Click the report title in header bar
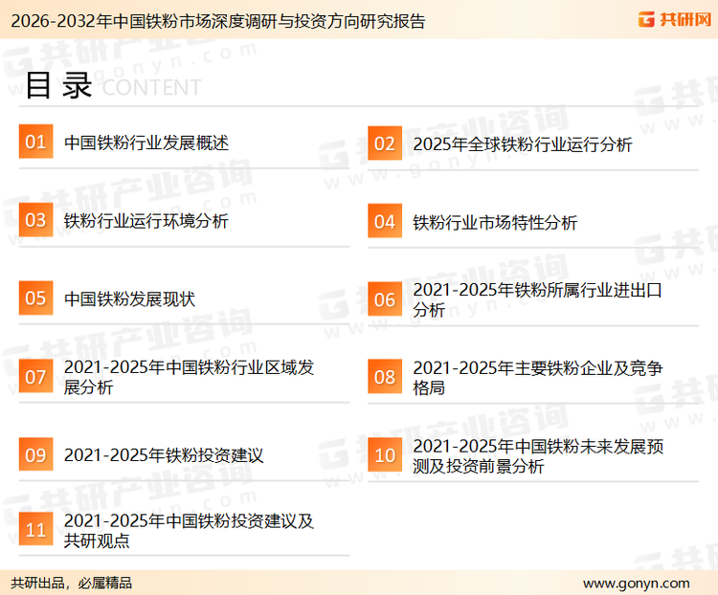718x595 pixels. pos(218,21)
